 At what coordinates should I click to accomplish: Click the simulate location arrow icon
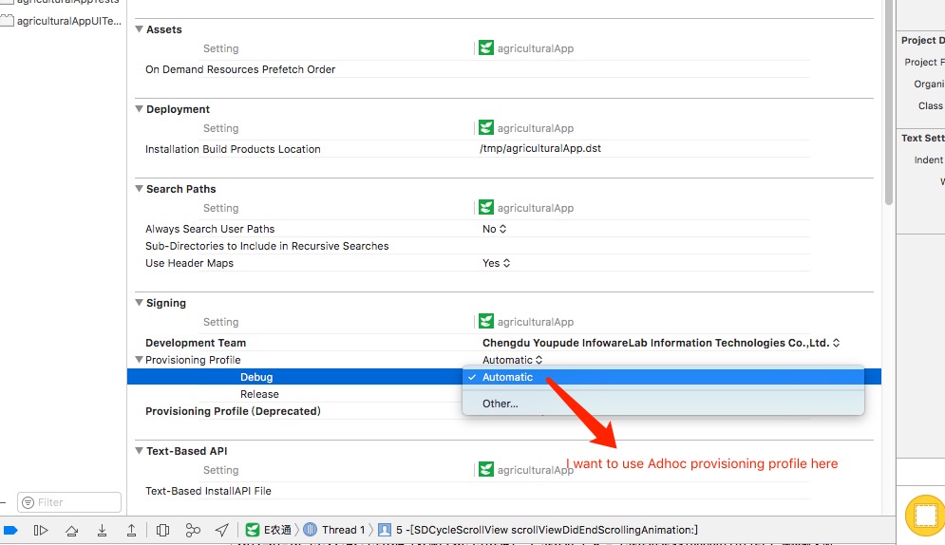pyautogui.click(x=222, y=530)
